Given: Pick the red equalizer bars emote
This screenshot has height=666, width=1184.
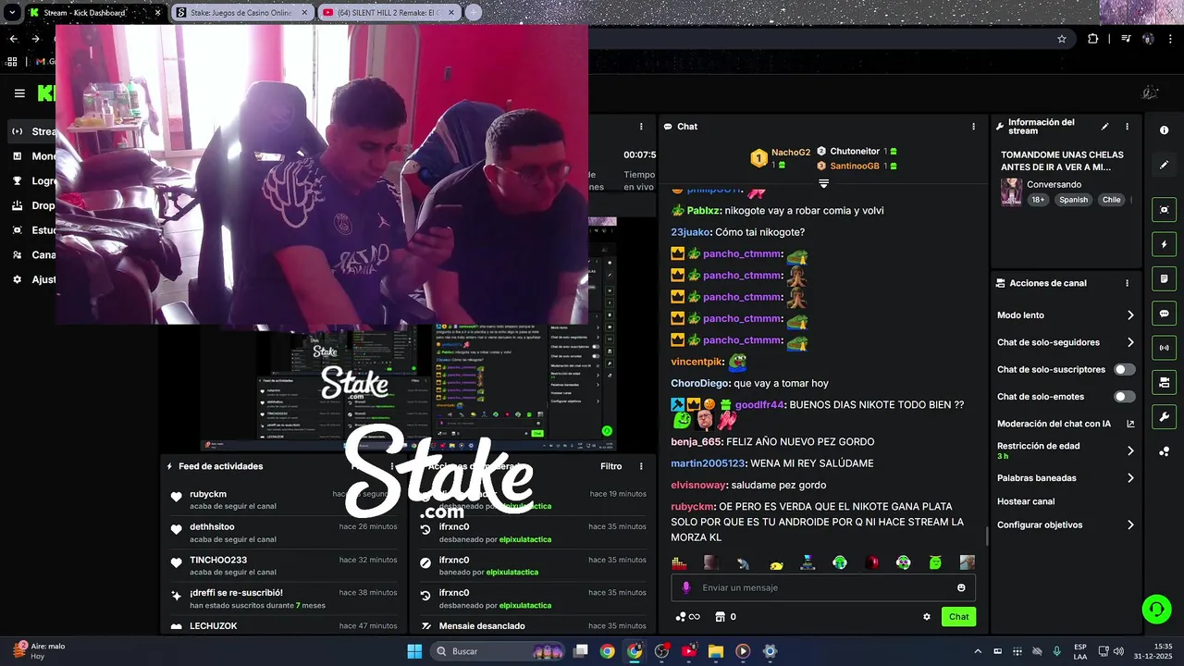Looking at the screenshot, I should tap(680, 562).
